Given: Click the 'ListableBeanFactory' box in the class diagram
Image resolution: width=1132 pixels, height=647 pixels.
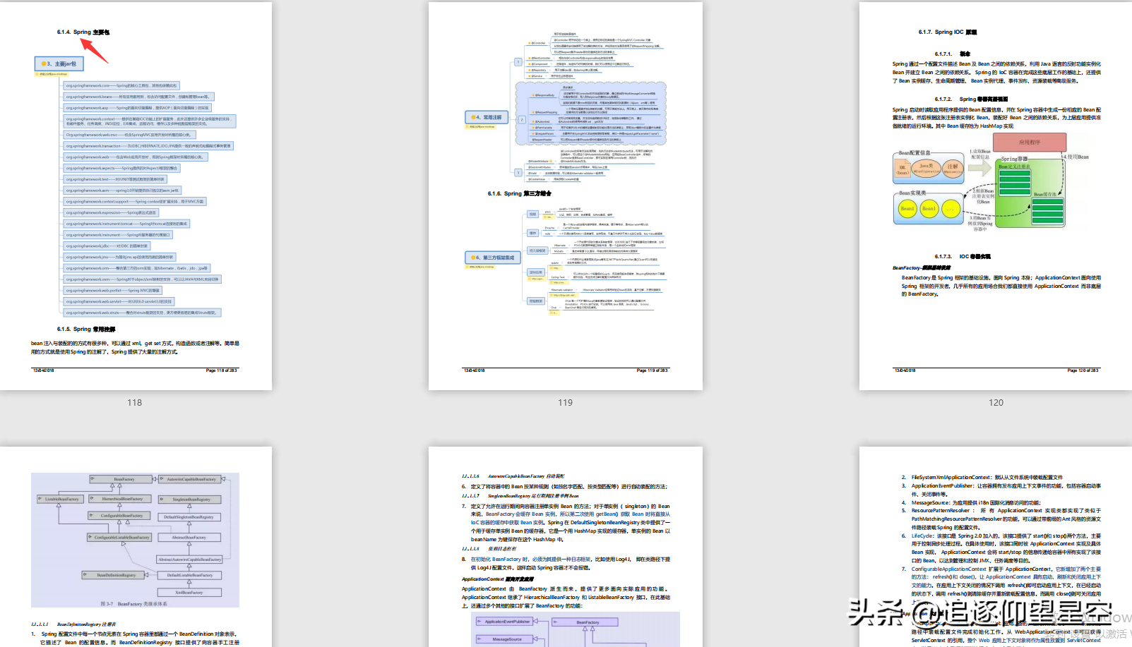Looking at the screenshot, I should (58, 499).
